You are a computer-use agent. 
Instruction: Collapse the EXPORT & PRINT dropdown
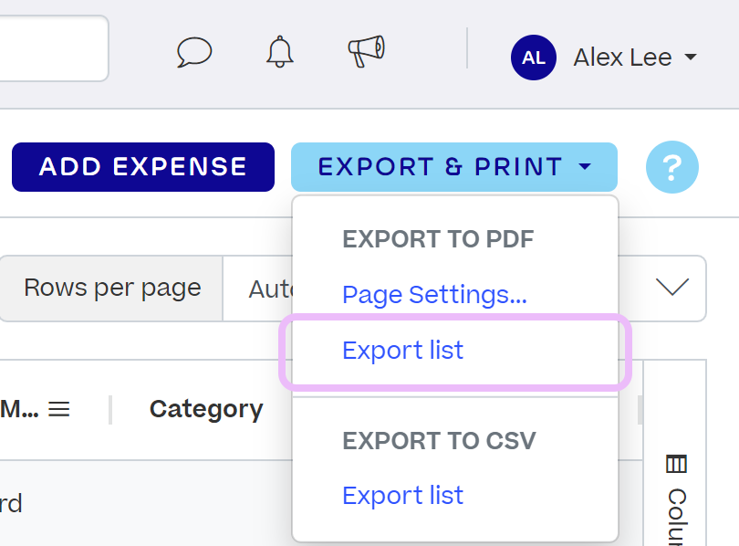[454, 167]
